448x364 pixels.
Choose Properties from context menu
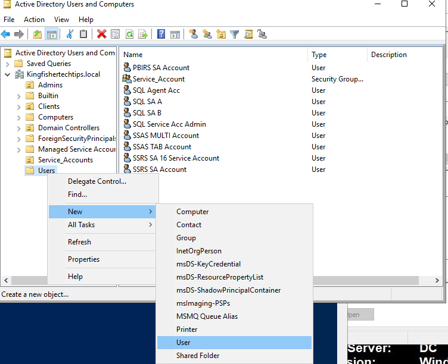[102, 259]
